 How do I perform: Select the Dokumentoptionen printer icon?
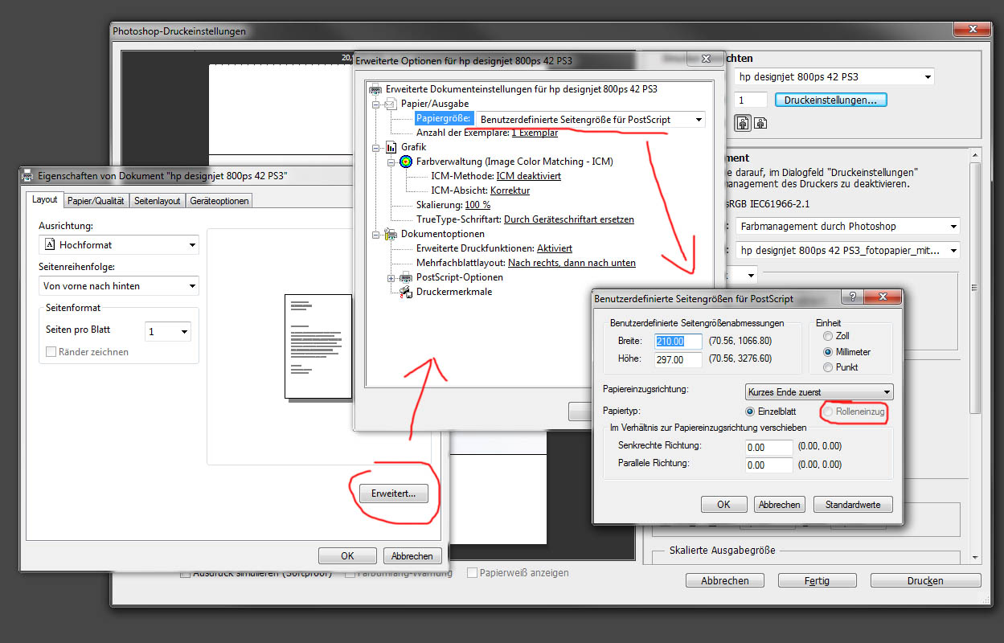(x=391, y=234)
